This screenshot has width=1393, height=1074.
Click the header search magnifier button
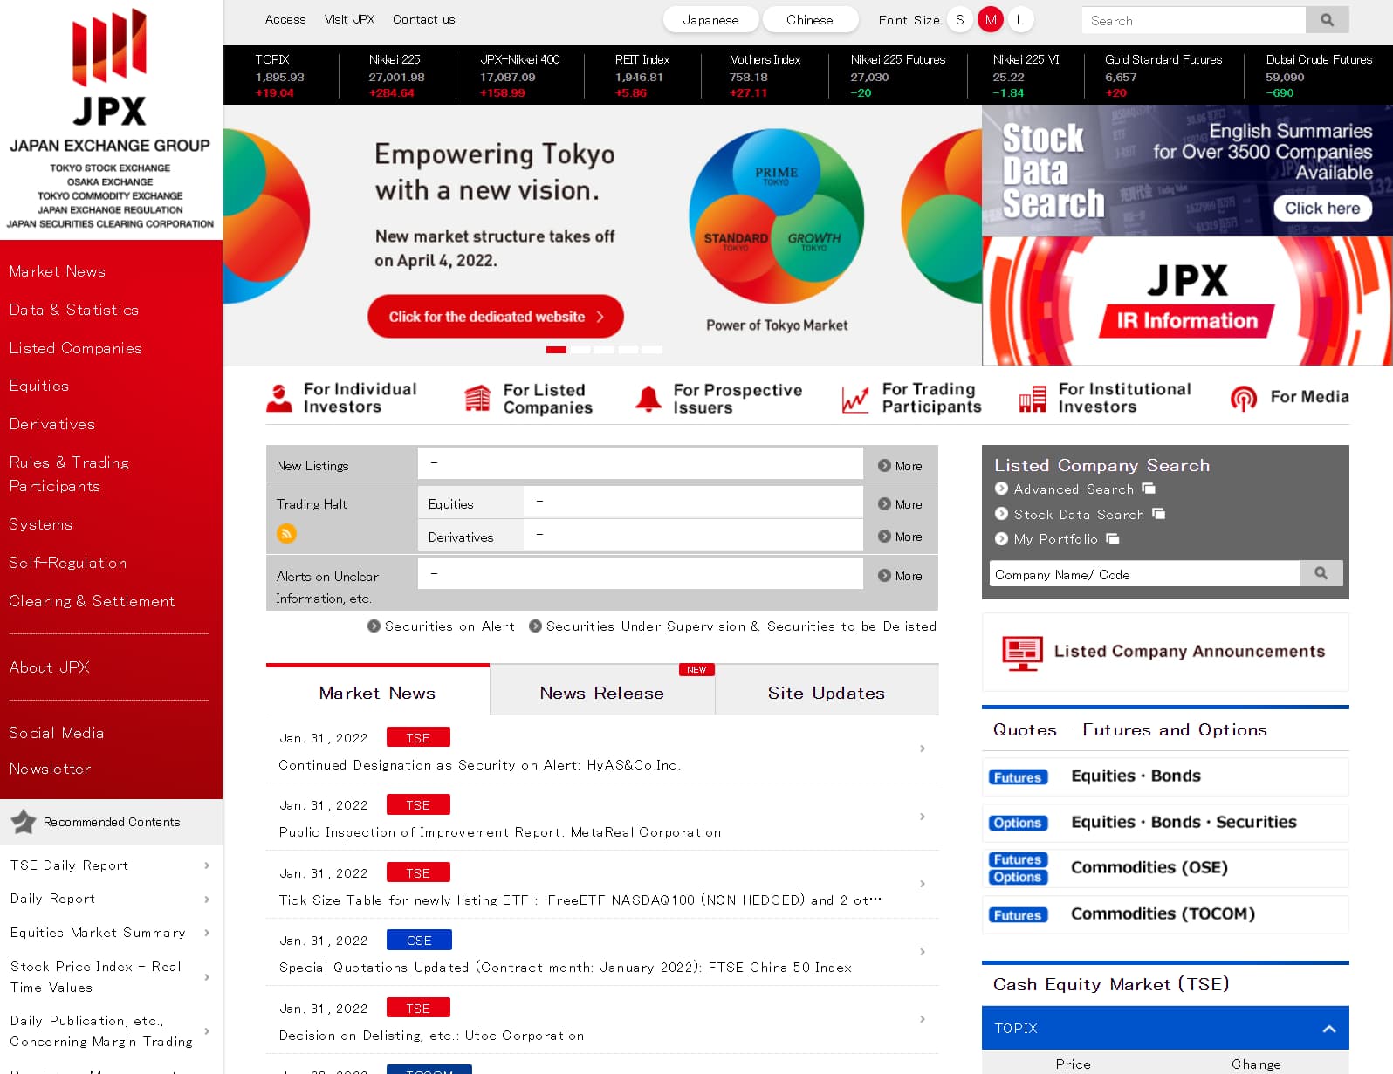coord(1327,20)
